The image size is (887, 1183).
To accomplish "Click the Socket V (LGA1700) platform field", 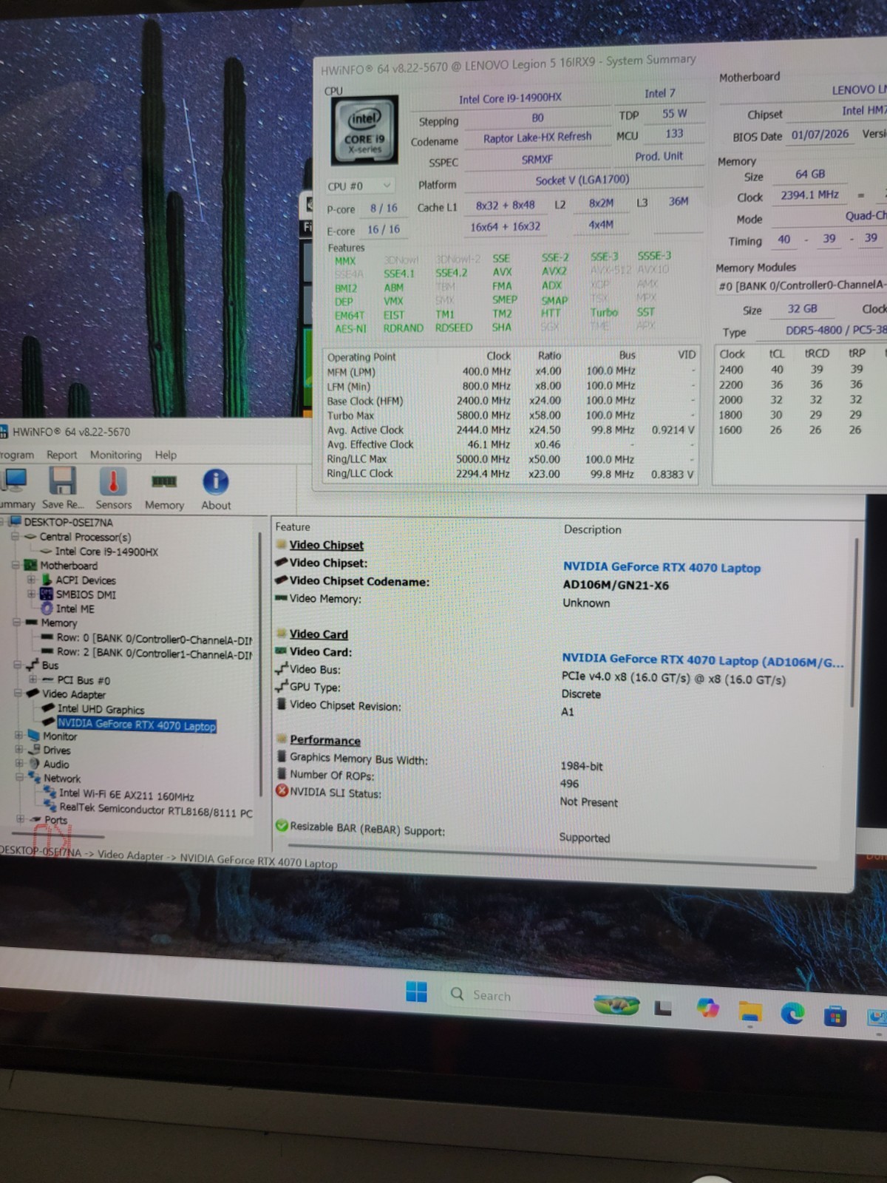I will pos(582,180).
